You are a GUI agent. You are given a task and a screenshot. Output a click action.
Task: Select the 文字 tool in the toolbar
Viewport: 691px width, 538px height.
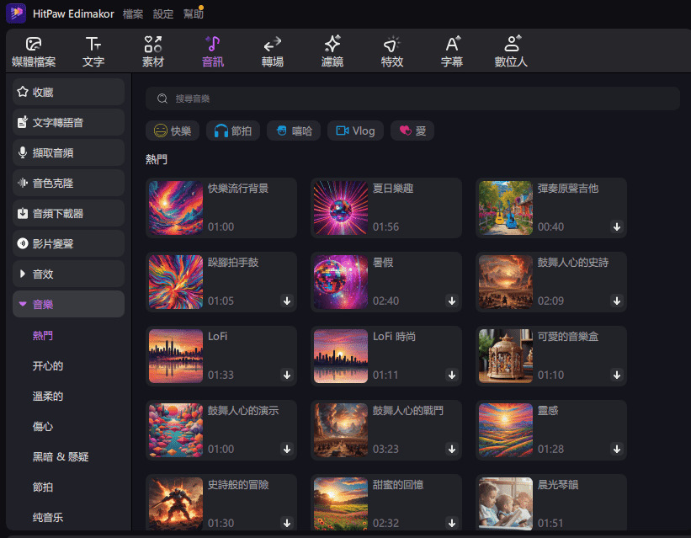(x=93, y=51)
